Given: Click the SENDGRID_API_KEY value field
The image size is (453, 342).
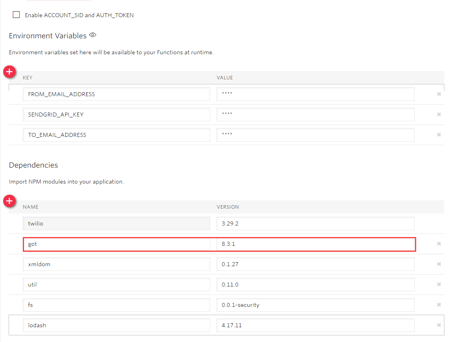Looking at the screenshot, I should pyautogui.click(x=315, y=114).
